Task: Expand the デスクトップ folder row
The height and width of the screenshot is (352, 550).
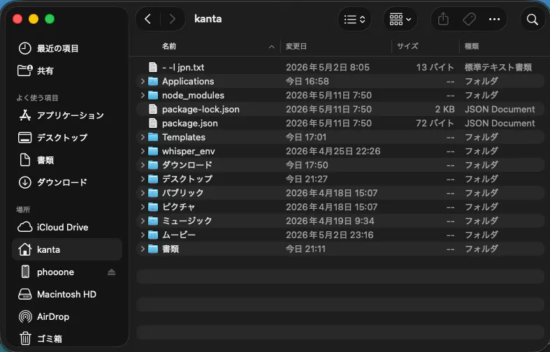Action: click(143, 179)
